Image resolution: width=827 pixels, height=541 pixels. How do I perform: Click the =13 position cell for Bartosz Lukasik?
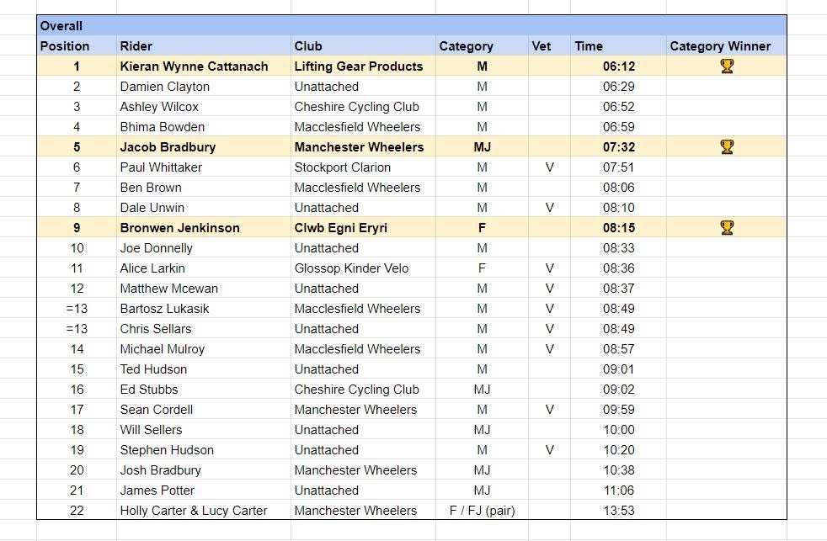[x=77, y=309]
